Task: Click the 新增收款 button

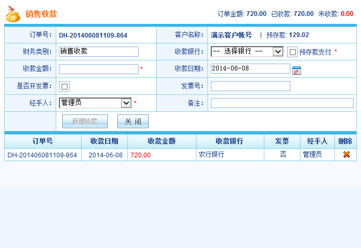Action: pos(85,121)
